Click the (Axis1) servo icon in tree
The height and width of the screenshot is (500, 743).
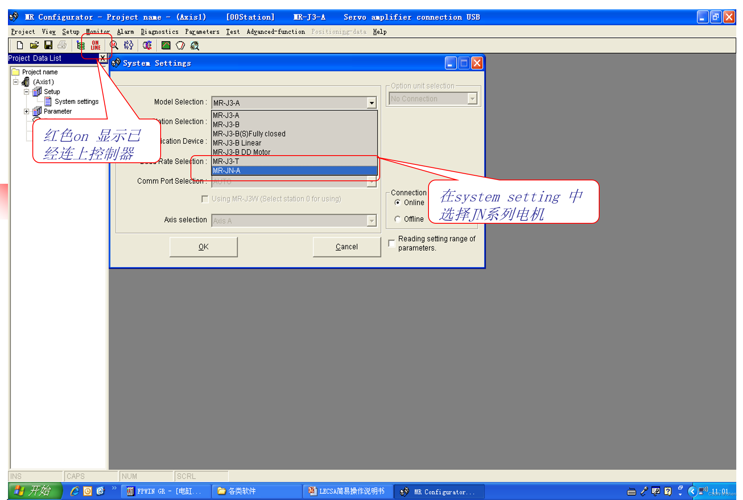tap(26, 82)
